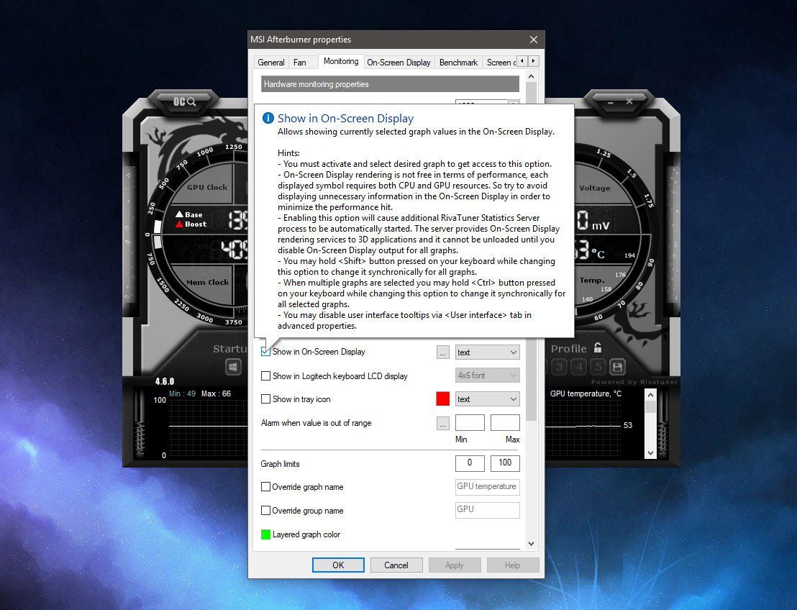Click the Hardware monitoring properties header

(390, 84)
